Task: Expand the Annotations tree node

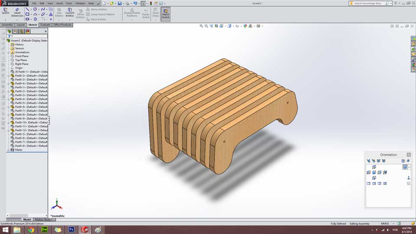Action: pyautogui.click(x=9, y=52)
